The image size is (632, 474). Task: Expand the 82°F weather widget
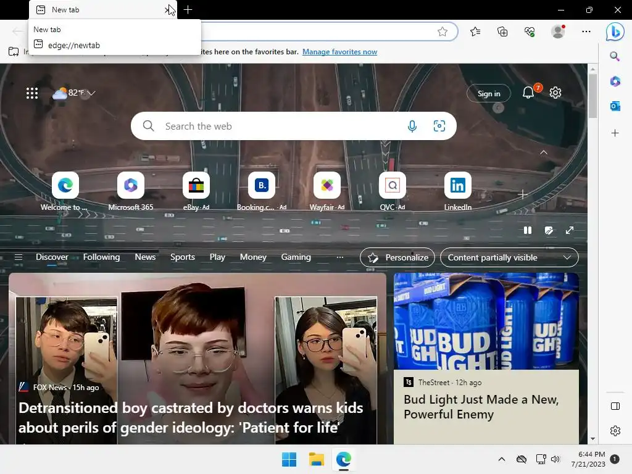pyautogui.click(x=74, y=93)
